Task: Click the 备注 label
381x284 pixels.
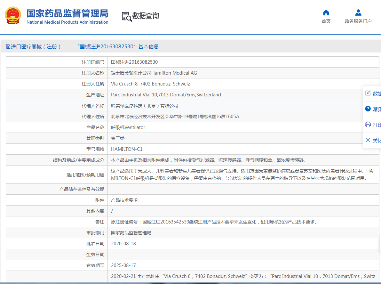Action: coord(99,222)
